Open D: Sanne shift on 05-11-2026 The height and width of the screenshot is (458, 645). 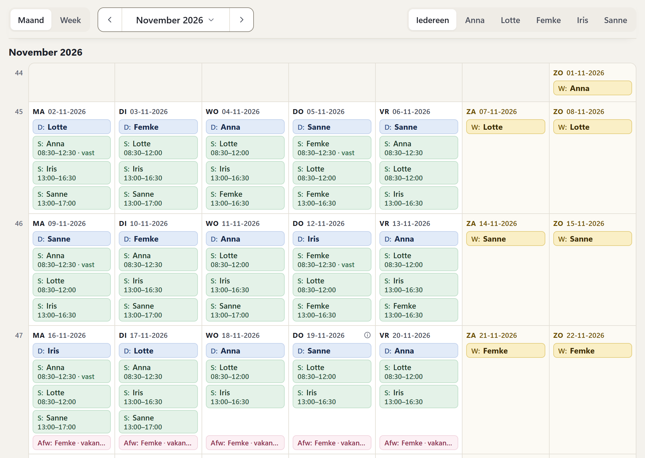tap(332, 127)
